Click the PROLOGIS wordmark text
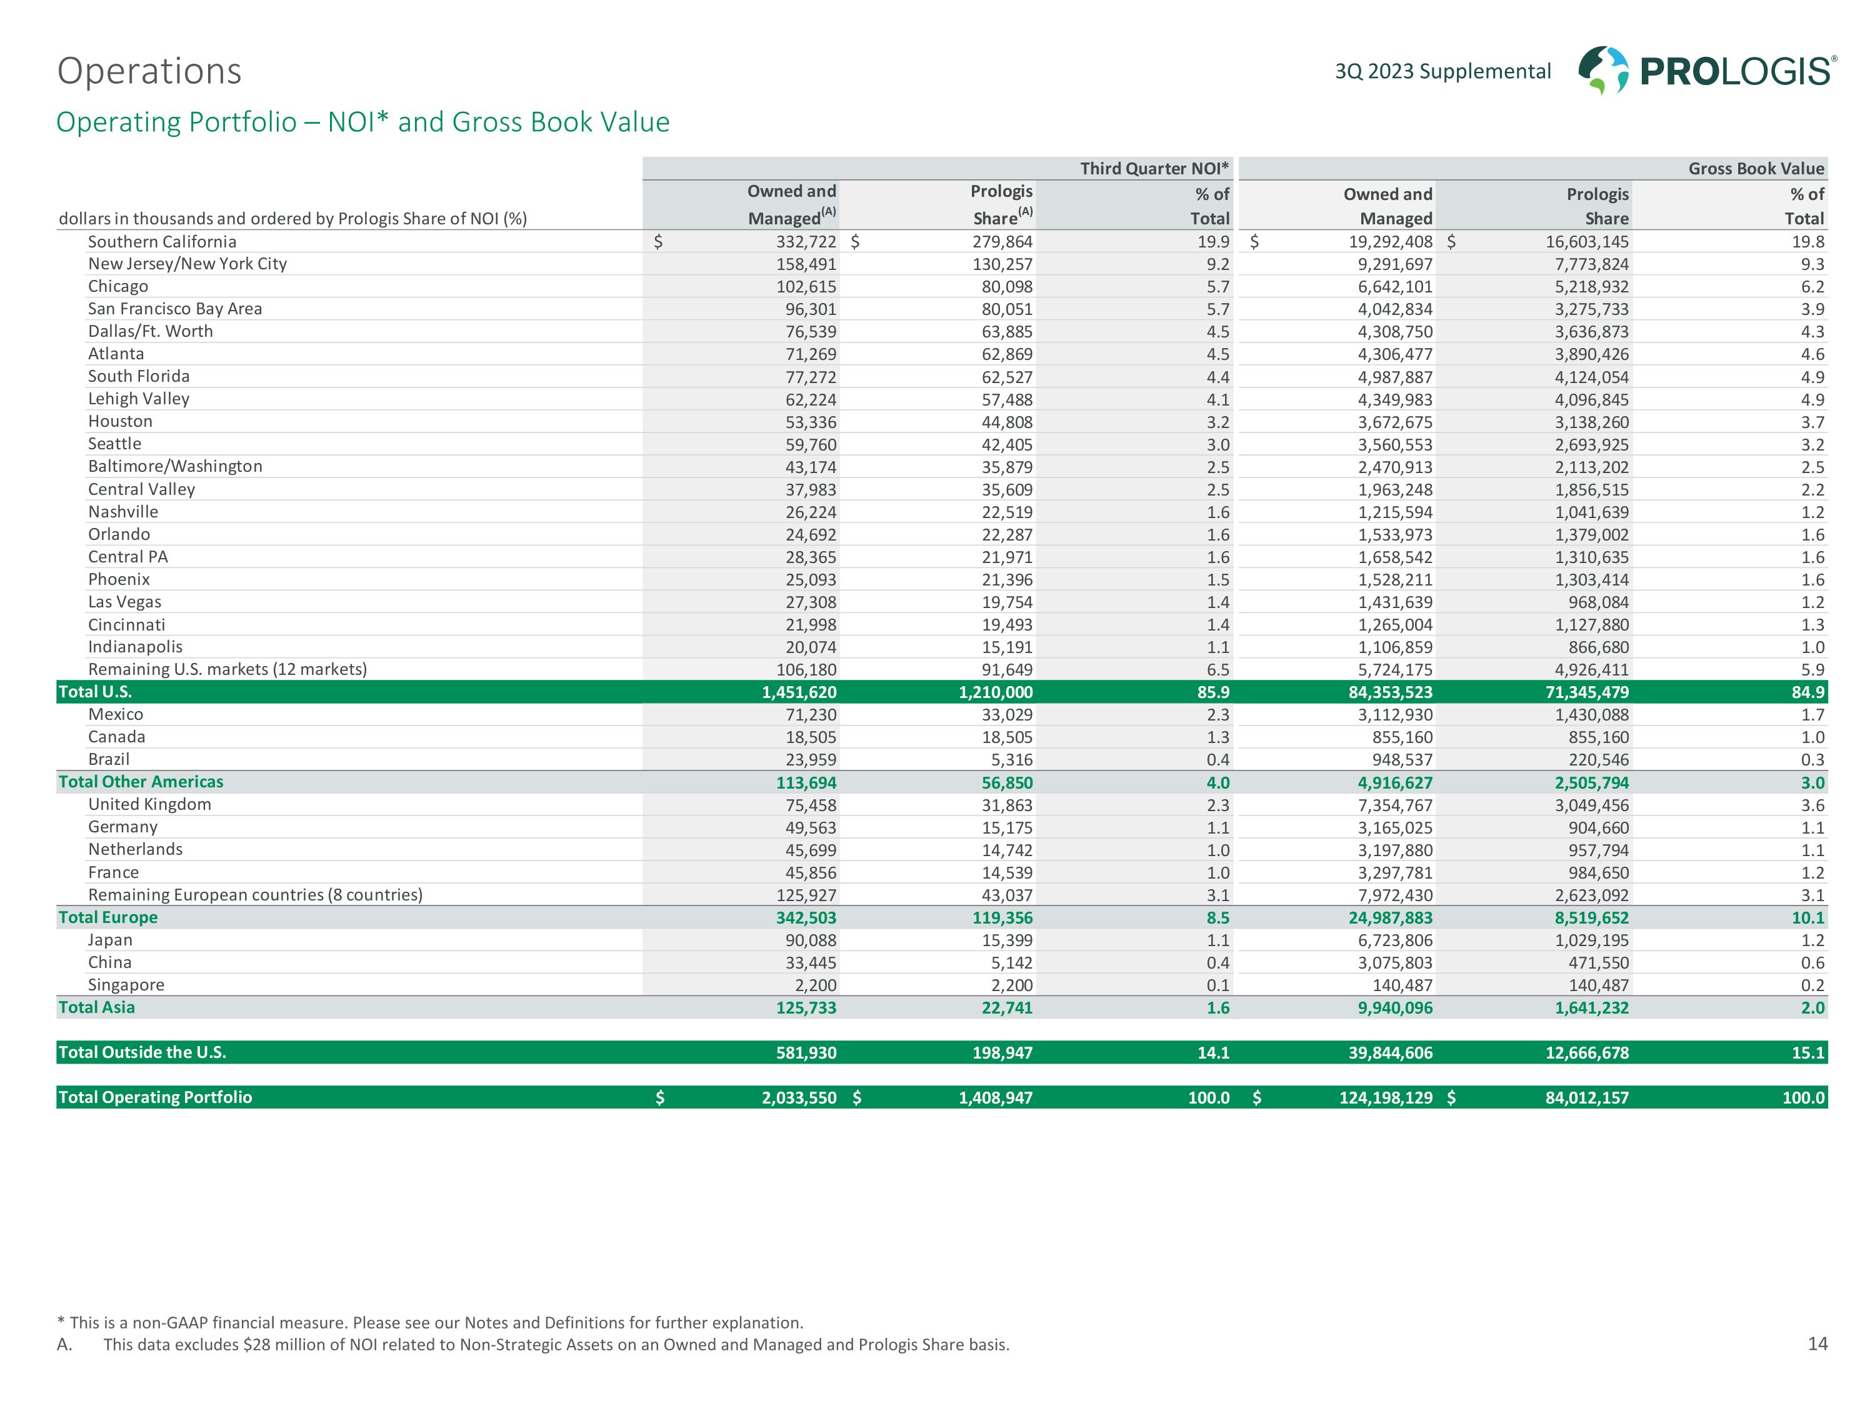 click(1737, 71)
